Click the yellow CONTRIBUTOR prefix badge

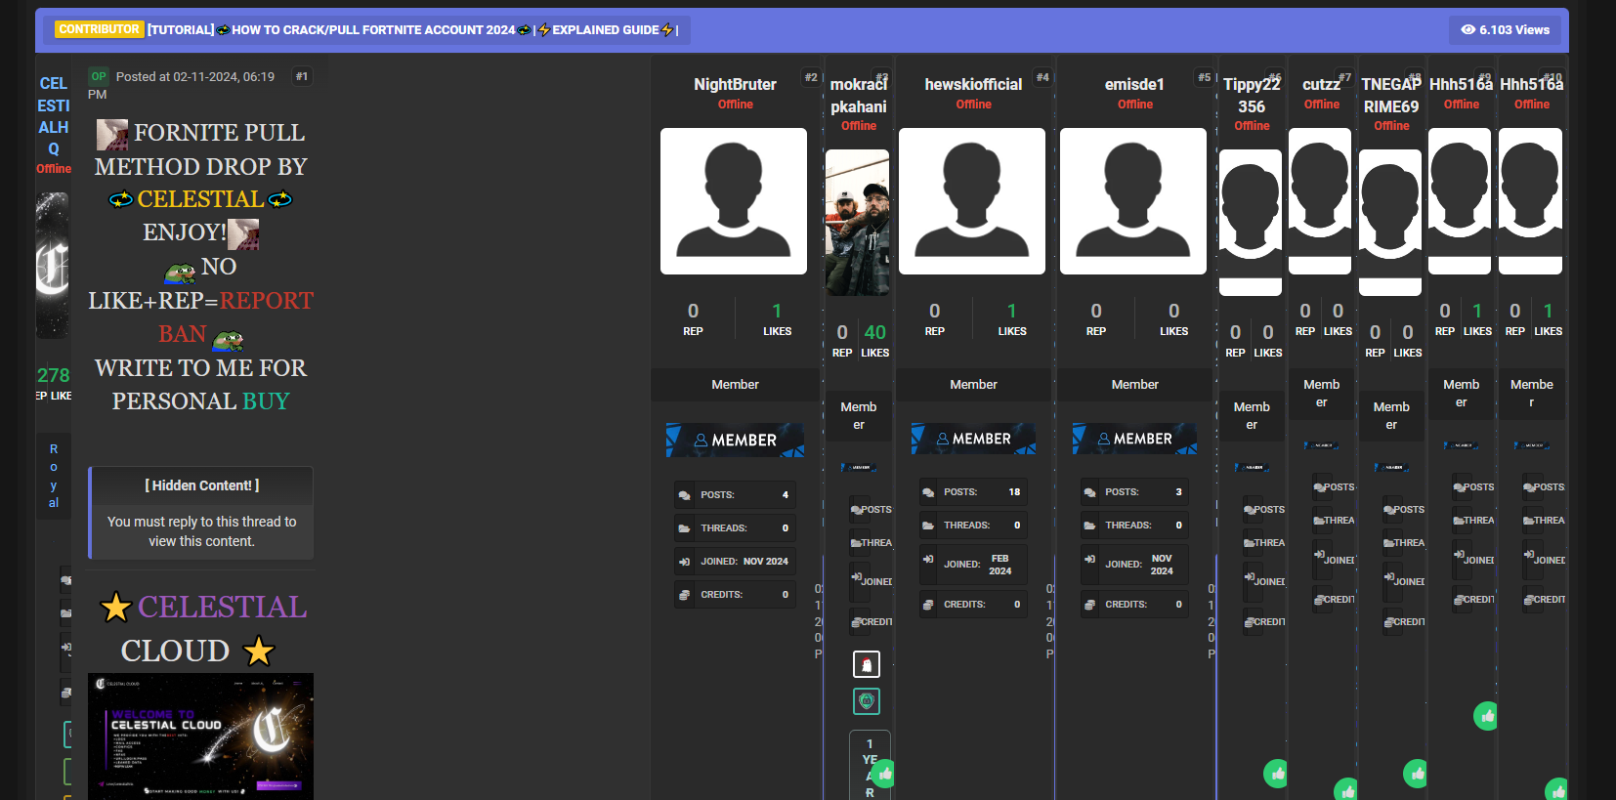(99, 29)
